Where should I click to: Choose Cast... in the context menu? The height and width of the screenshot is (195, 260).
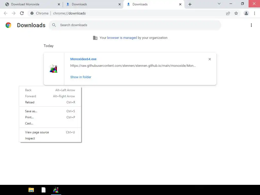pos(50,123)
